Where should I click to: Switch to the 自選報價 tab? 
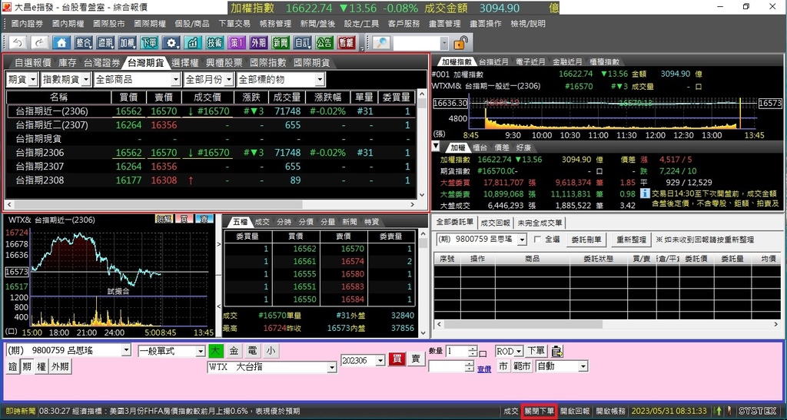pos(32,63)
